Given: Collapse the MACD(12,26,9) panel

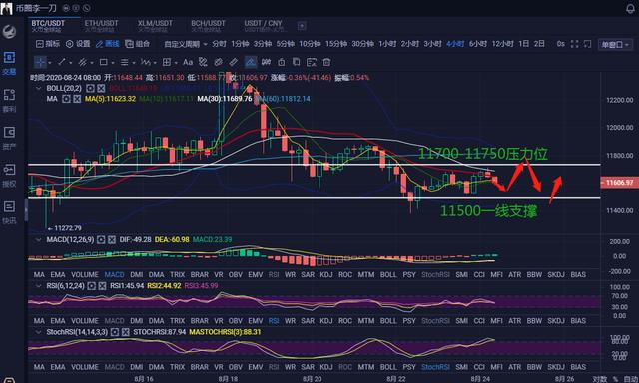Looking at the screenshot, I should pyautogui.click(x=38, y=240).
